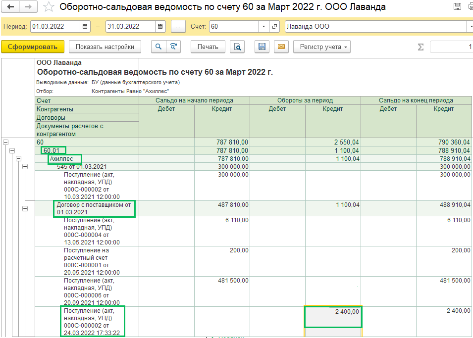Click the Сальдо на конец периода header
Image resolution: width=473 pixels, height=338 pixels.
point(416,100)
